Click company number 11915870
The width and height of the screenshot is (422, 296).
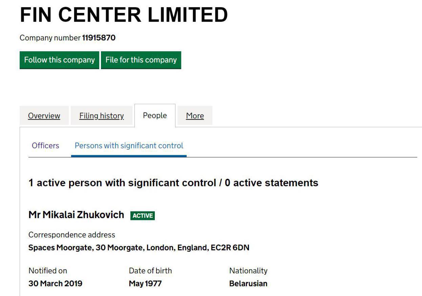(99, 38)
